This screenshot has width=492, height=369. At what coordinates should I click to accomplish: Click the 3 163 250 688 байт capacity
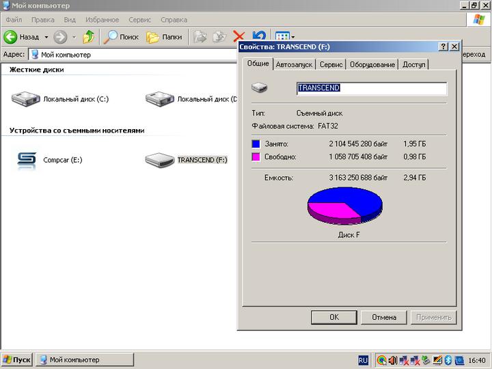click(x=358, y=178)
